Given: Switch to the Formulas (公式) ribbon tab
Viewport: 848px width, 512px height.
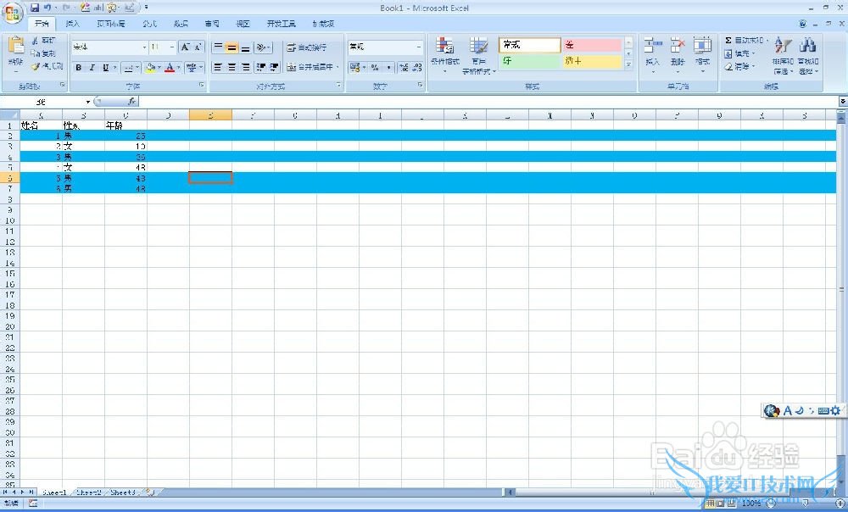Looking at the screenshot, I should [150, 24].
